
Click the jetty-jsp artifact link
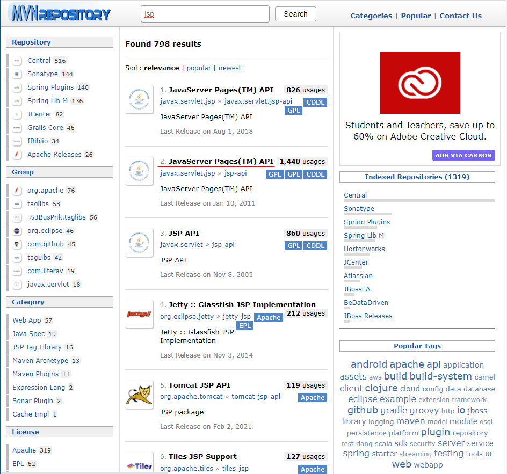coord(237,316)
